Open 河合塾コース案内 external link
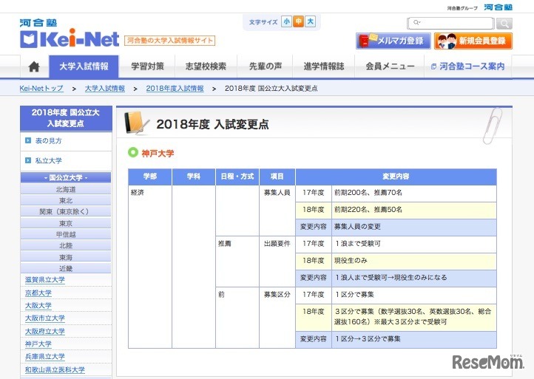534x379 pixels. 468,66
